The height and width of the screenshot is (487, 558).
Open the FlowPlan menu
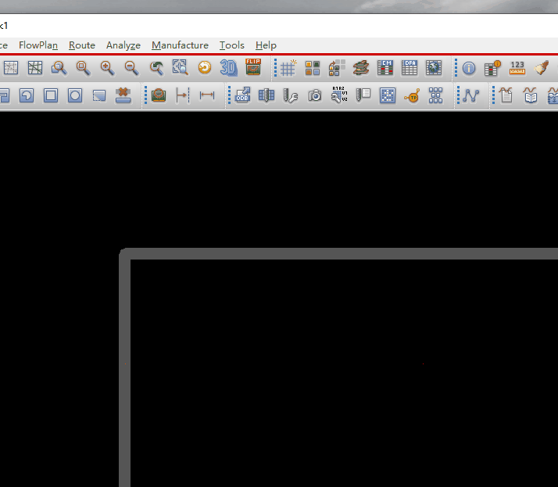[38, 45]
